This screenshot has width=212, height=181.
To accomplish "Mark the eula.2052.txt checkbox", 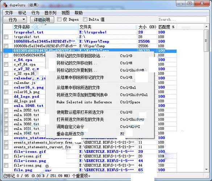I will point(6,110).
